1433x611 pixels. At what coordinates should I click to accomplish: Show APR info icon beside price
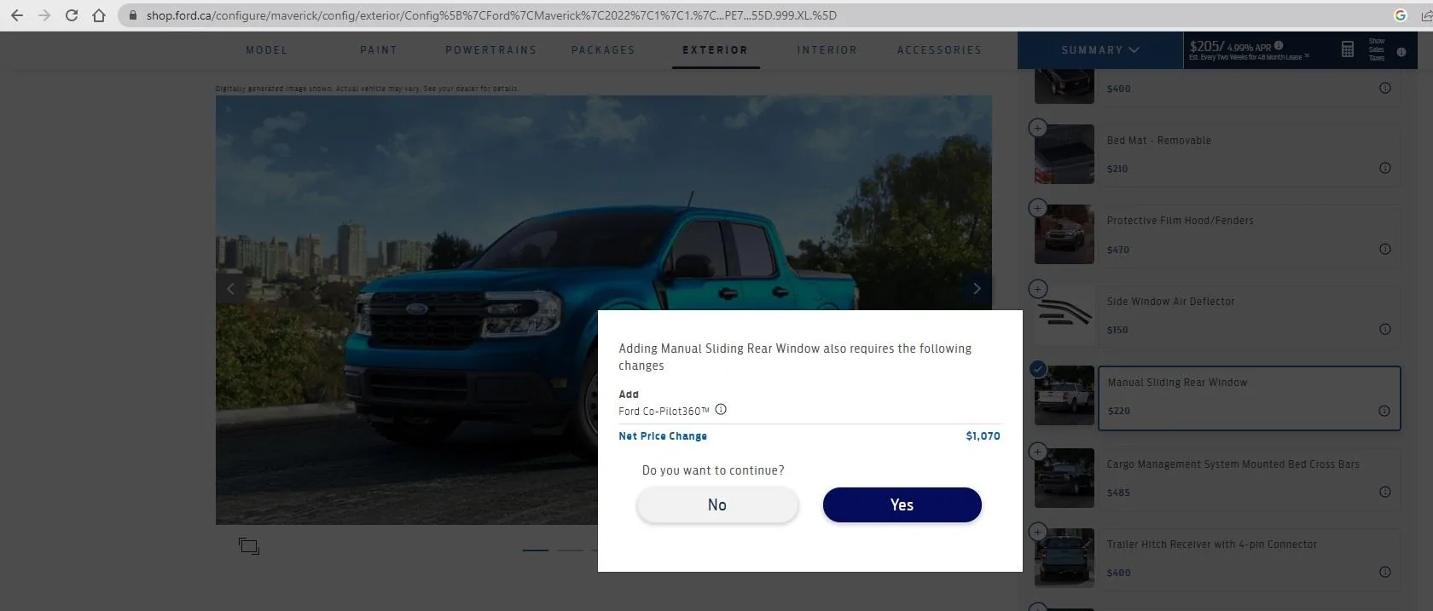pyautogui.click(x=1279, y=45)
